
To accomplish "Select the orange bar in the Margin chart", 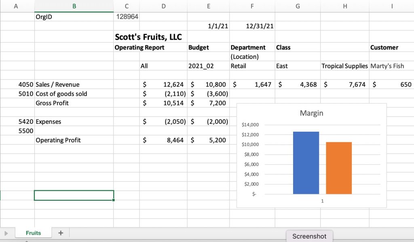I will (338, 168).
